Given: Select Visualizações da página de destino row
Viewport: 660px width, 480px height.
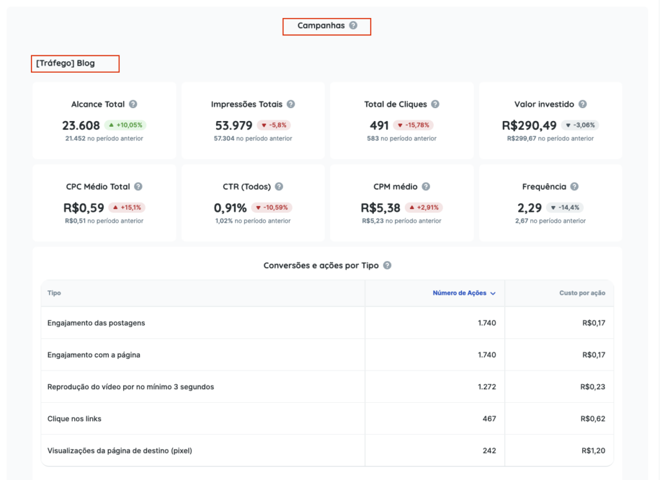Looking at the screenshot, I should (119, 450).
